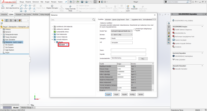207x111 pixels.
Task: Collapse the Armada Malzeme folder
Action: (x=52, y=40)
